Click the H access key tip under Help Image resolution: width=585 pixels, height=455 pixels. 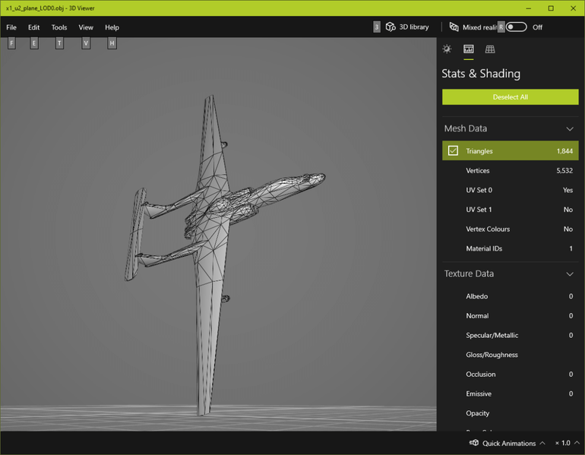[112, 43]
